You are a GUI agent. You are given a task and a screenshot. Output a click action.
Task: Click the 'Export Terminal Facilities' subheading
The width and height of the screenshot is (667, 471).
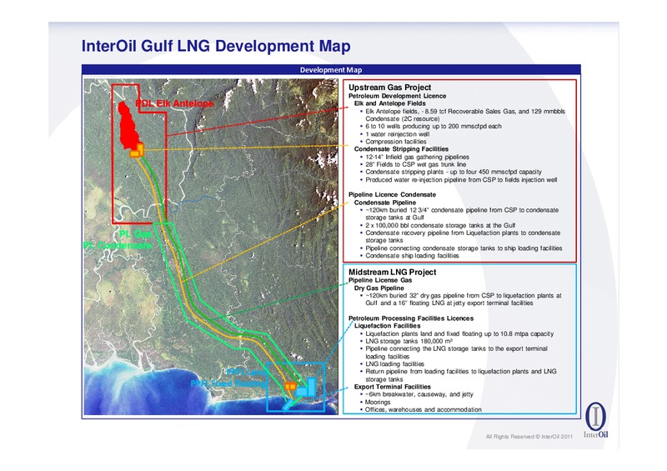click(392, 387)
